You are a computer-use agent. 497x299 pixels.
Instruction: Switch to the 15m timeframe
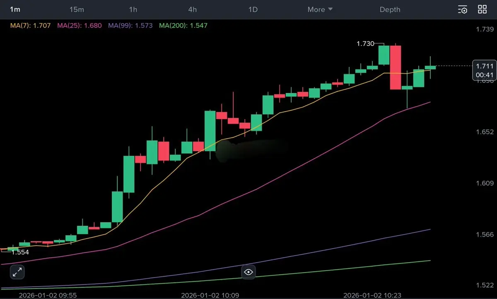pos(77,9)
